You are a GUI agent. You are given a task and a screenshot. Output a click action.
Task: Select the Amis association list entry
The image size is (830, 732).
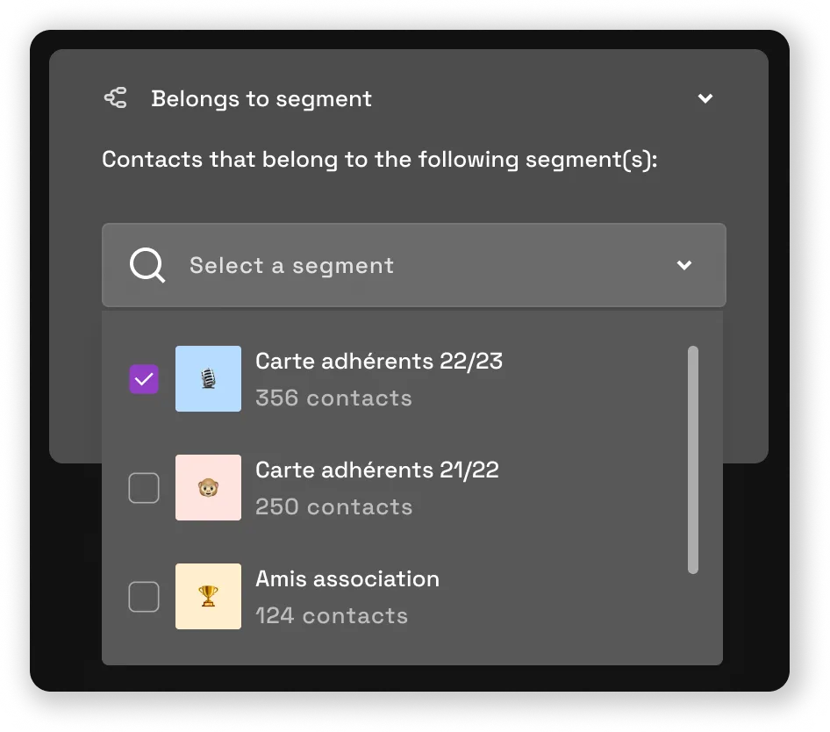pyautogui.click(x=348, y=596)
